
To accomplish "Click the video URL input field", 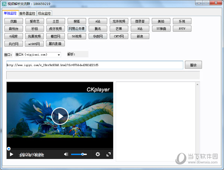I will 94,65.
